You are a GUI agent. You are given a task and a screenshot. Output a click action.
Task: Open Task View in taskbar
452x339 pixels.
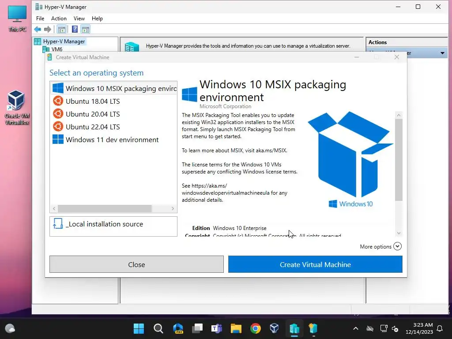pos(197,328)
